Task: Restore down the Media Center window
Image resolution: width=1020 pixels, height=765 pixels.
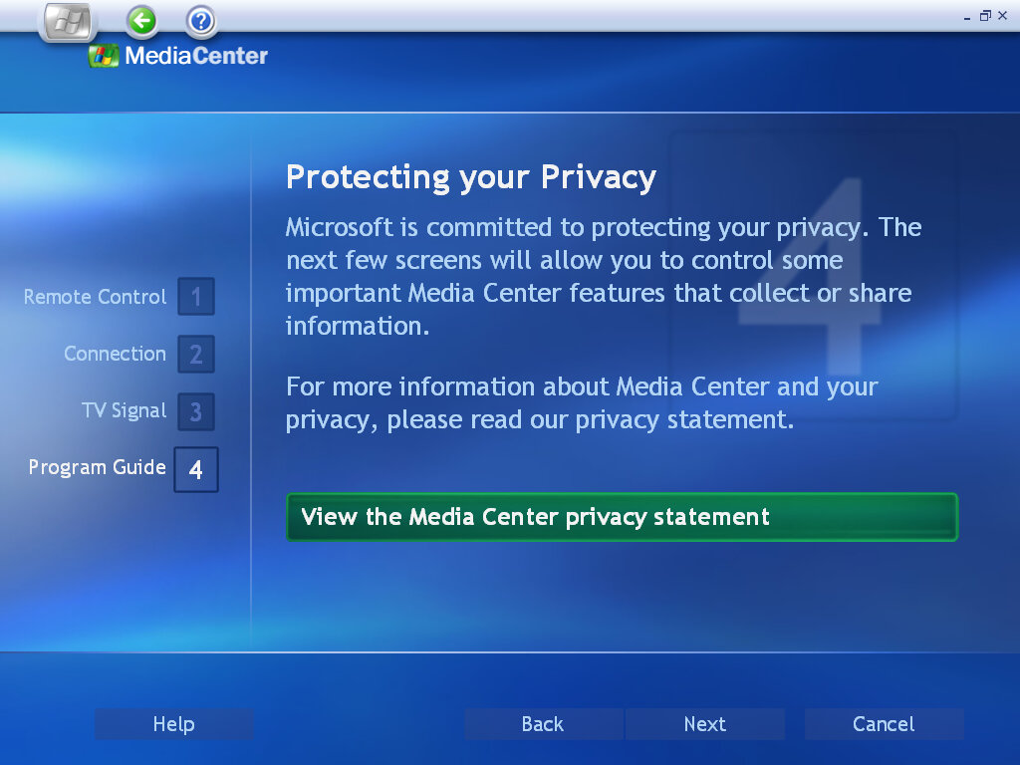Action: coord(985,16)
